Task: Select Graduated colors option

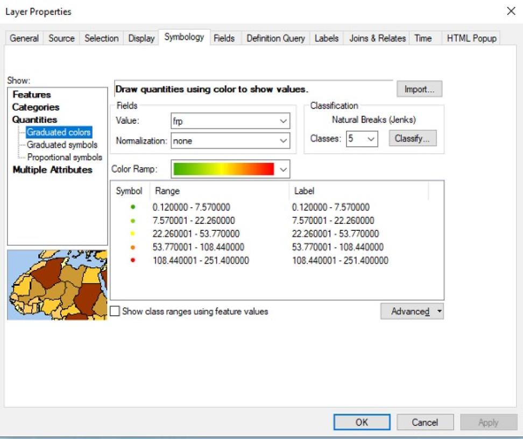Action: click(59, 132)
